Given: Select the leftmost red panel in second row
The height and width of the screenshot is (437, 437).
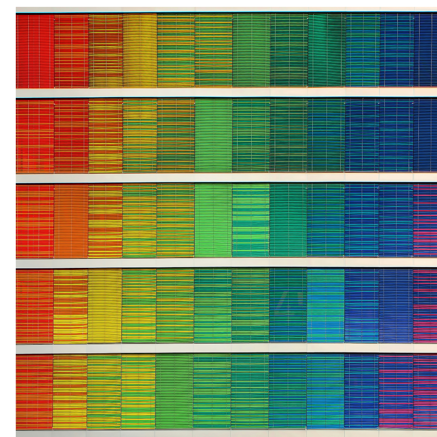Looking at the screenshot, I should pos(35,136).
